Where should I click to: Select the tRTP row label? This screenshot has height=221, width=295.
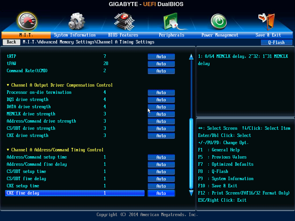coord(11,56)
